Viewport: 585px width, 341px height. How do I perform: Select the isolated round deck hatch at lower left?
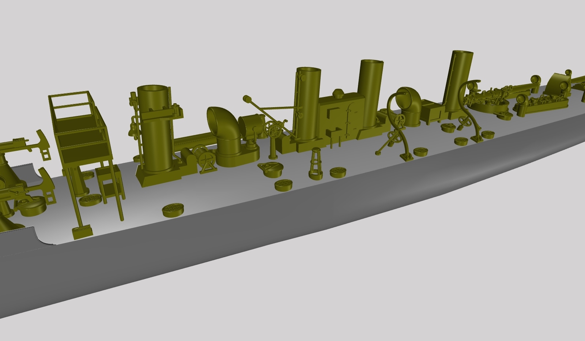click(172, 210)
